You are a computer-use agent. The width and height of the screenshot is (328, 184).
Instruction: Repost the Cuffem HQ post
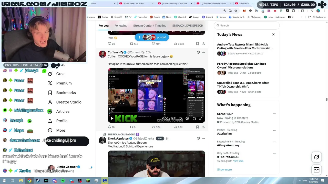click(x=132, y=127)
